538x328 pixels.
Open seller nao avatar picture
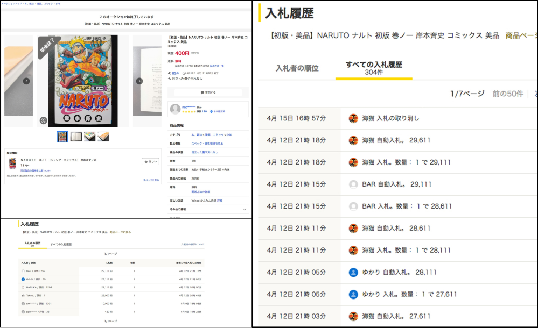click(x=176, y=109)
